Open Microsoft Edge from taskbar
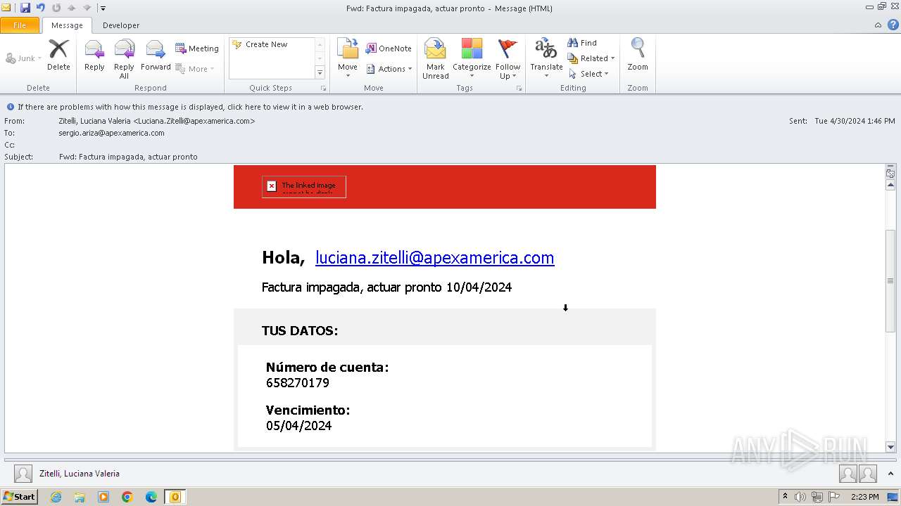The image size is (901, 506). click(x=151, y=497)
